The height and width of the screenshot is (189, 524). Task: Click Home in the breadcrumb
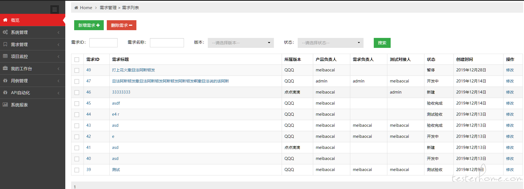click(x=86, y=8)
